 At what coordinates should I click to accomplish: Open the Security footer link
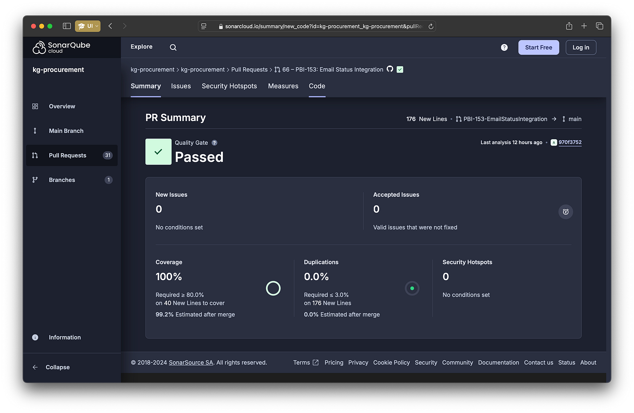[426, 363]
